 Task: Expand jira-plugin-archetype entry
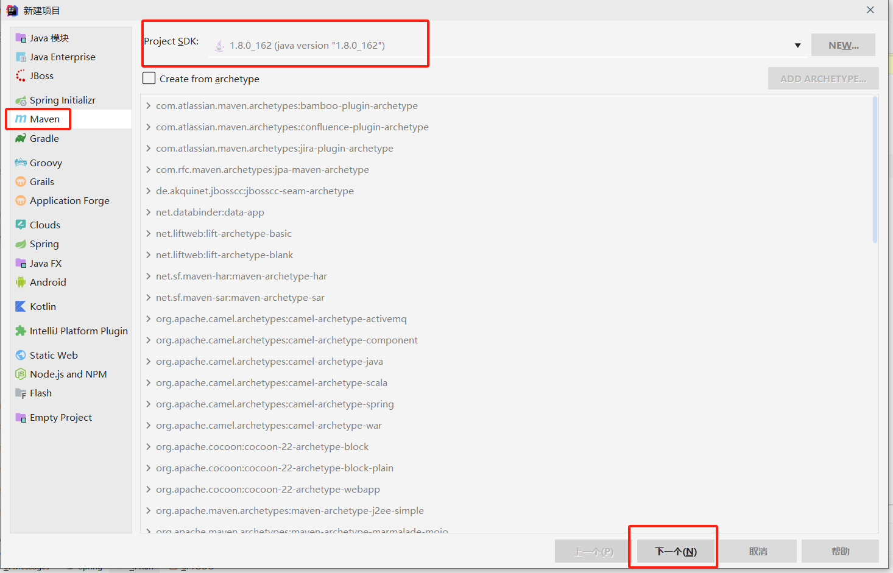coord(148,149)
